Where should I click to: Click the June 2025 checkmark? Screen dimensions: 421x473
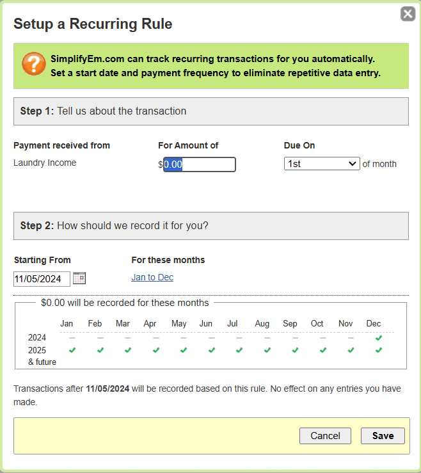pyautogui.click(x=212, y=350)
